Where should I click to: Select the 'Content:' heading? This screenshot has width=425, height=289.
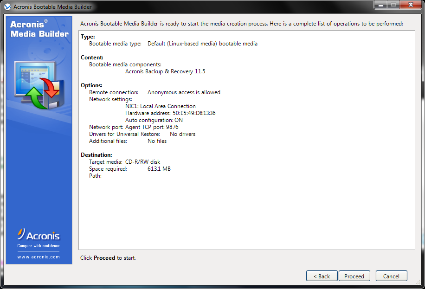[92, 58]
